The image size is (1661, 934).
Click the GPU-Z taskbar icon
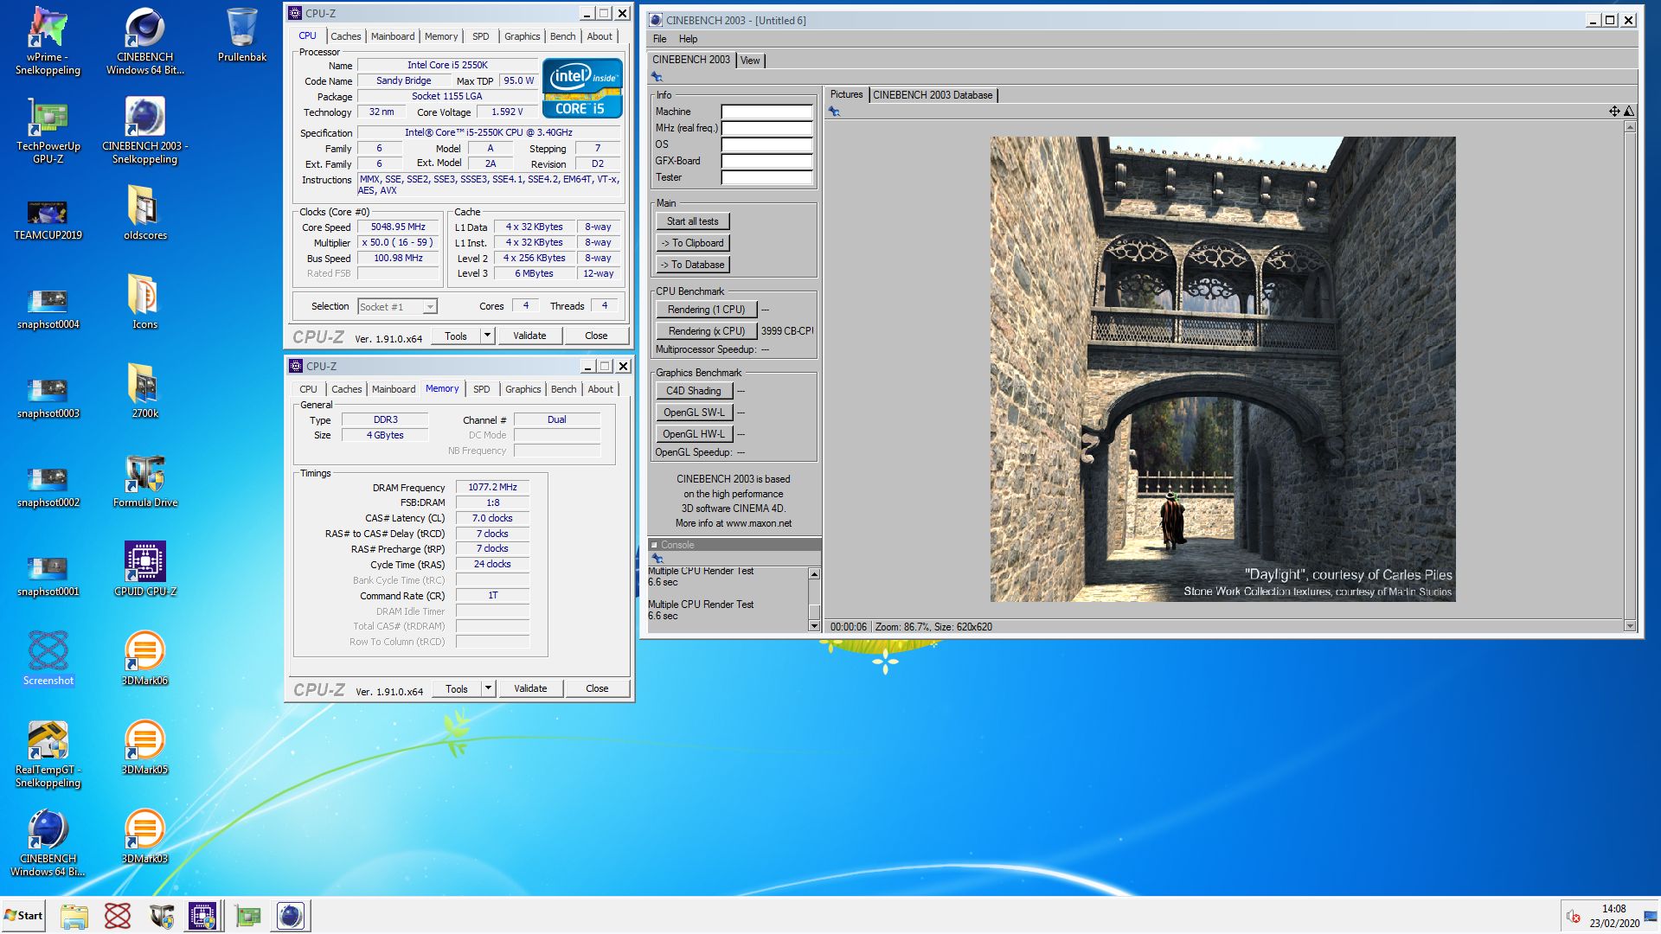(248, 916)
